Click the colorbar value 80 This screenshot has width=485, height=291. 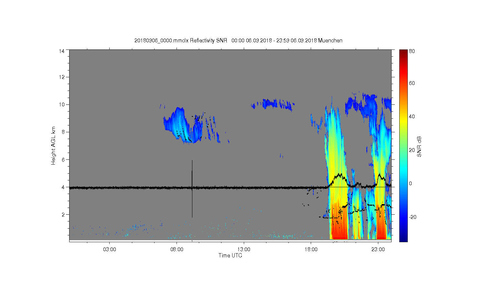[x=412, y=51]
